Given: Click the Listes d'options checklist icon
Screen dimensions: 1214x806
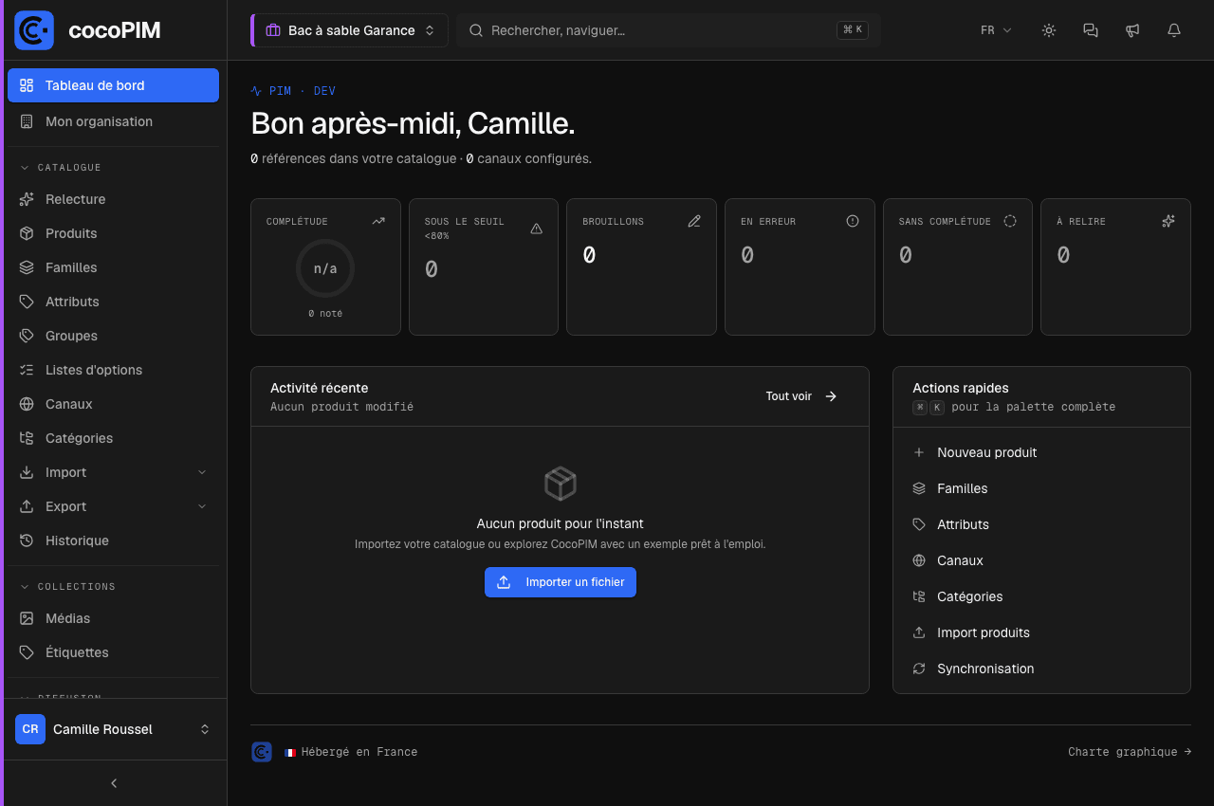Looking at the screenshot, I should [27, 370].
